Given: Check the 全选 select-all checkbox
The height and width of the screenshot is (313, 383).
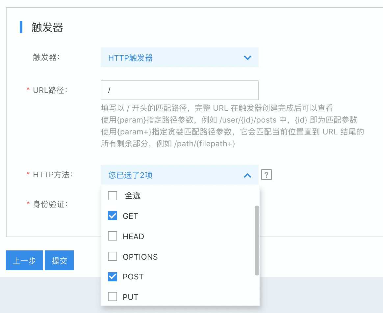Looking at the screenshot, I should click(x=113, y=196).
